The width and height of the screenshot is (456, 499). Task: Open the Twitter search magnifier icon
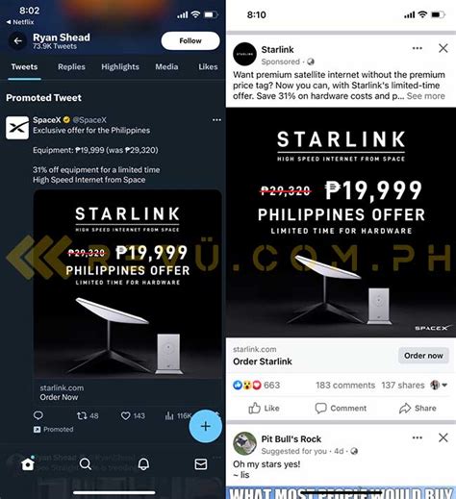pos(86,463)
